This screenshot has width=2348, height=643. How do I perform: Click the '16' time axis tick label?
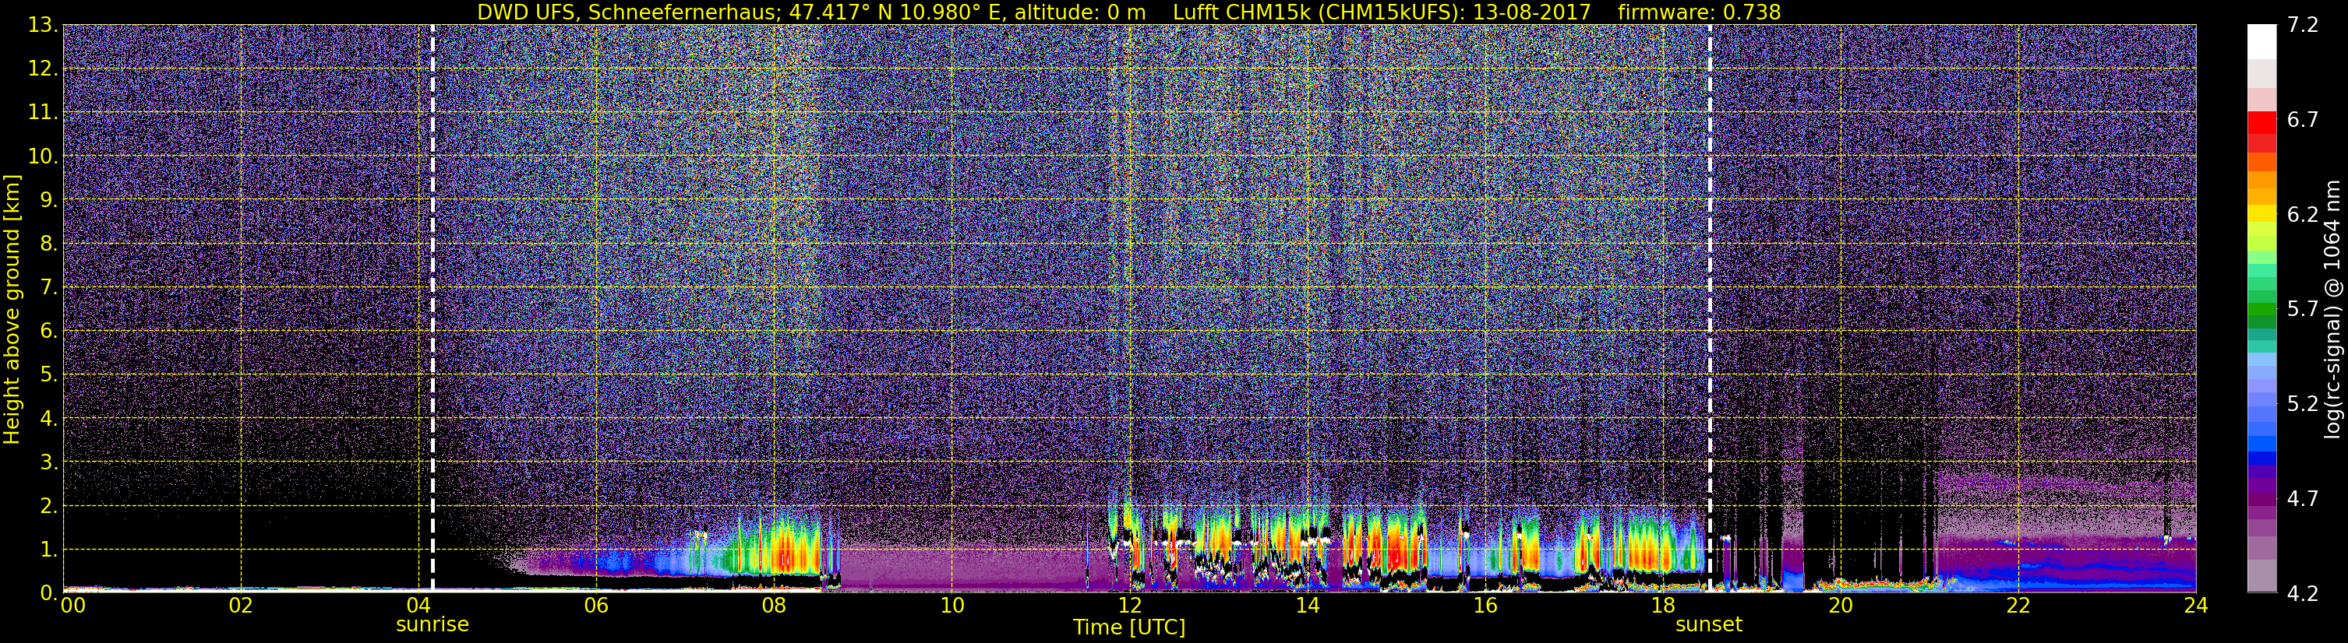[x=1485, y=606]
